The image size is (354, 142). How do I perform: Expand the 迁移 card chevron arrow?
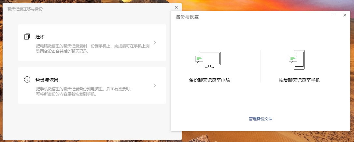click(x=155, y=43)
